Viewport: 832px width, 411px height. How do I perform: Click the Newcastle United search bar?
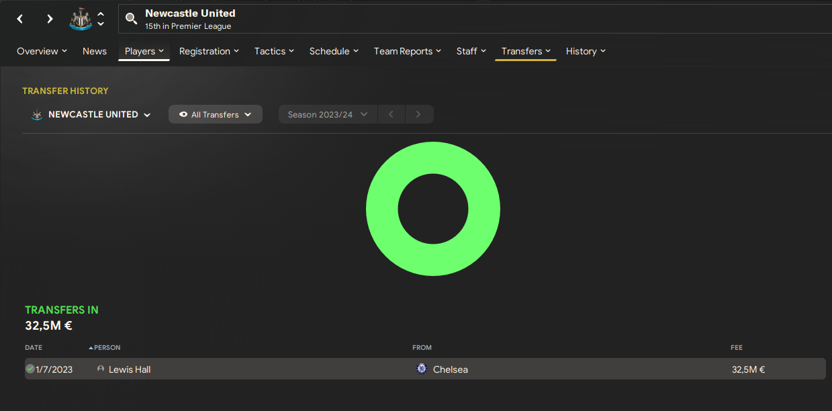pyautogui.click(x=475, y=19)
